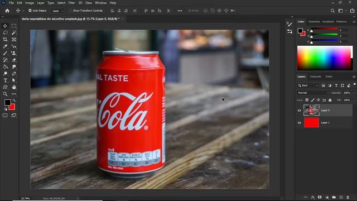Image resolution: width=357 pixels, height=201 pixels.
Task: Toggle filter for type layers
Action: point(336,85)
